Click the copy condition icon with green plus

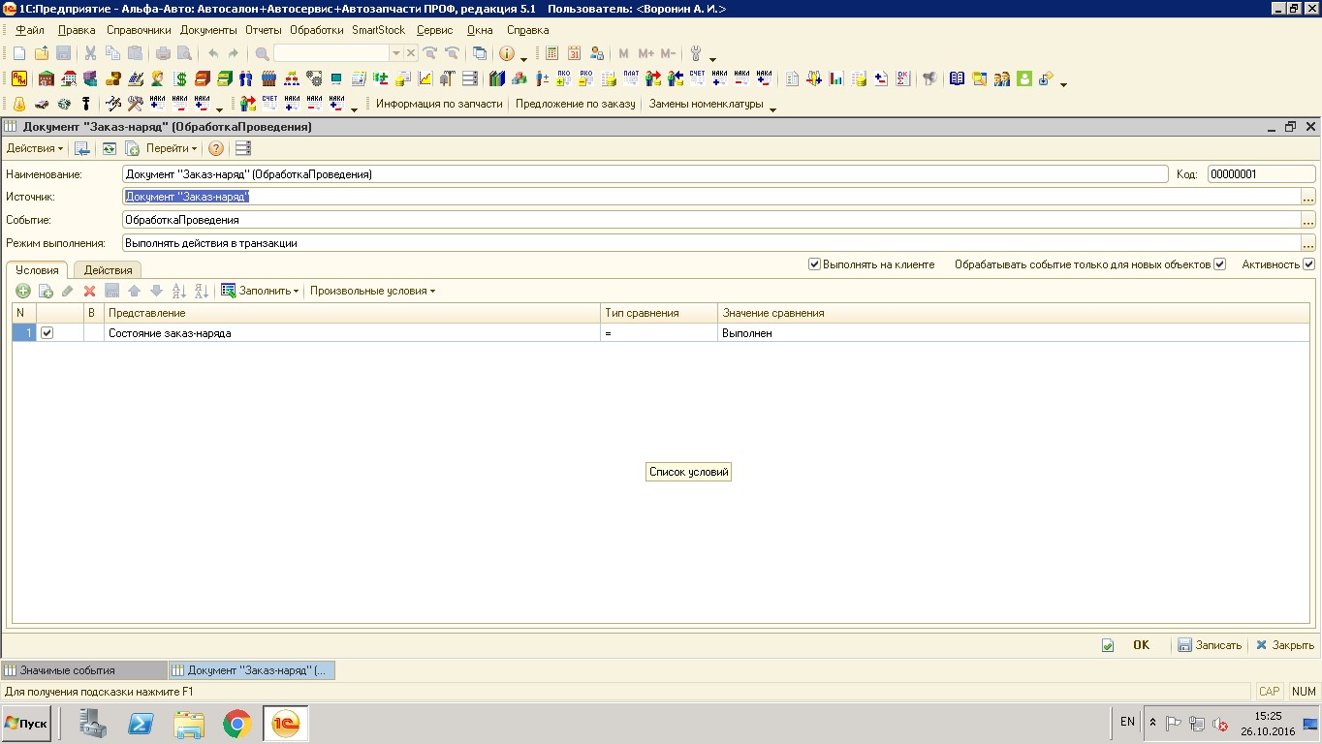[45, 291]
